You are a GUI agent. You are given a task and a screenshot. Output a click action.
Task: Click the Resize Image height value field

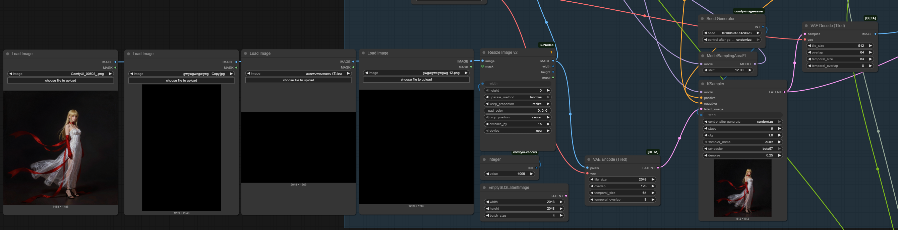click(x=517, y=90)
